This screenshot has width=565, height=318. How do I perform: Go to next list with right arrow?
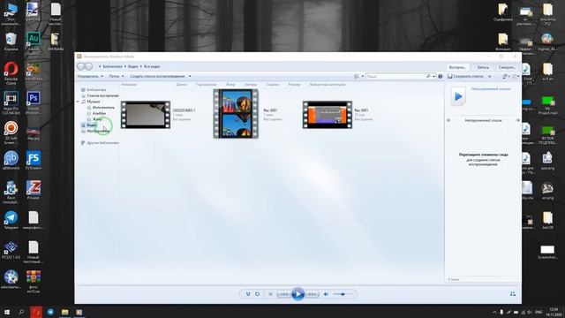click(x=518, y=120)
